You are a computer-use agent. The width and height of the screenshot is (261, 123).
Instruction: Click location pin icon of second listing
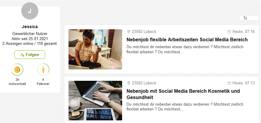tap(128, 83)
